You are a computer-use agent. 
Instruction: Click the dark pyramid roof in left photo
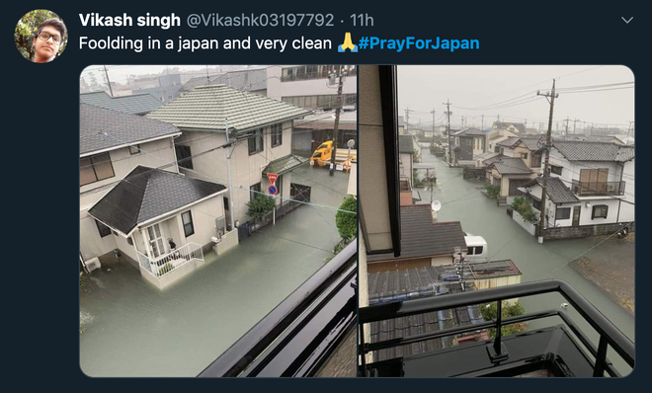pyautogui.click(x=156, y=198)
